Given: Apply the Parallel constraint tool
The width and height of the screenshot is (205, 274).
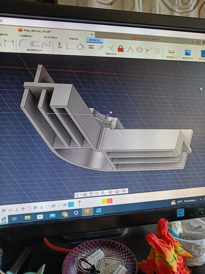Looking at the screenshot, I should tap(101, 48).
